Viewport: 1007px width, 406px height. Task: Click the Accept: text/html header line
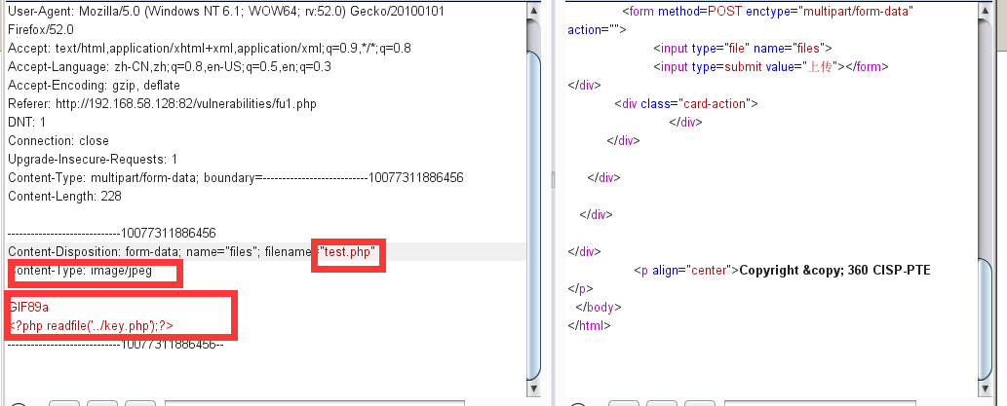click(210, 48)
